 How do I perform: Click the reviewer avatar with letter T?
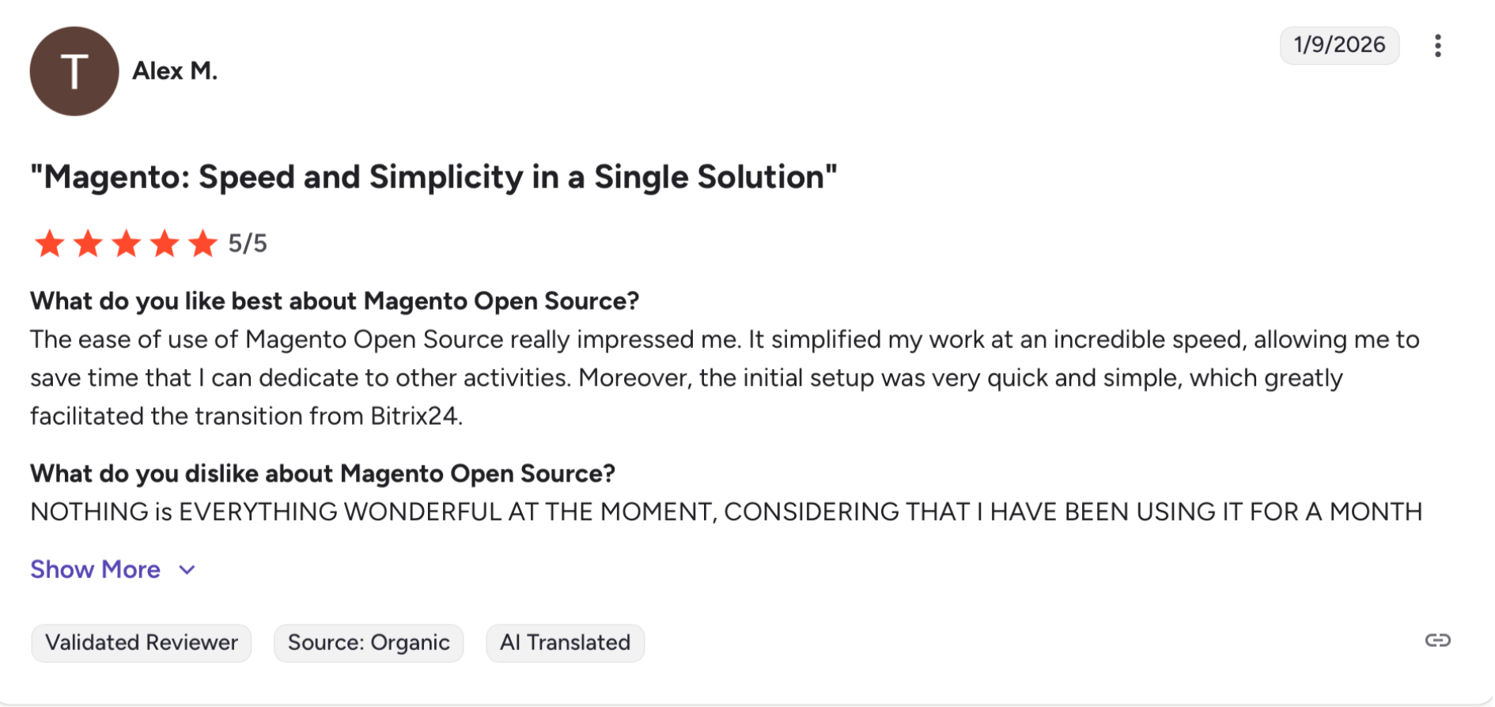pyautogui.click(x=74, y=71)
